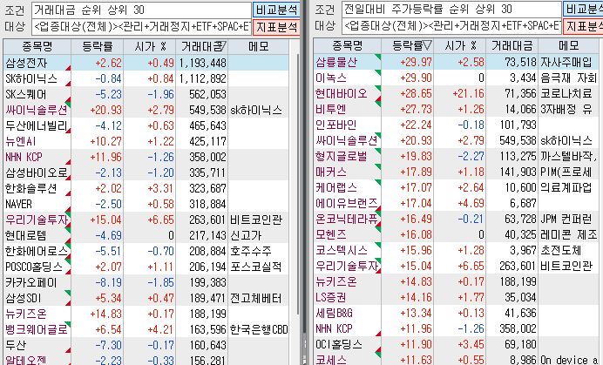The height and width of the screenshot is (365, 603).
Task: Click 거래대금 column header in right table
Action: [x=512, y=46]
